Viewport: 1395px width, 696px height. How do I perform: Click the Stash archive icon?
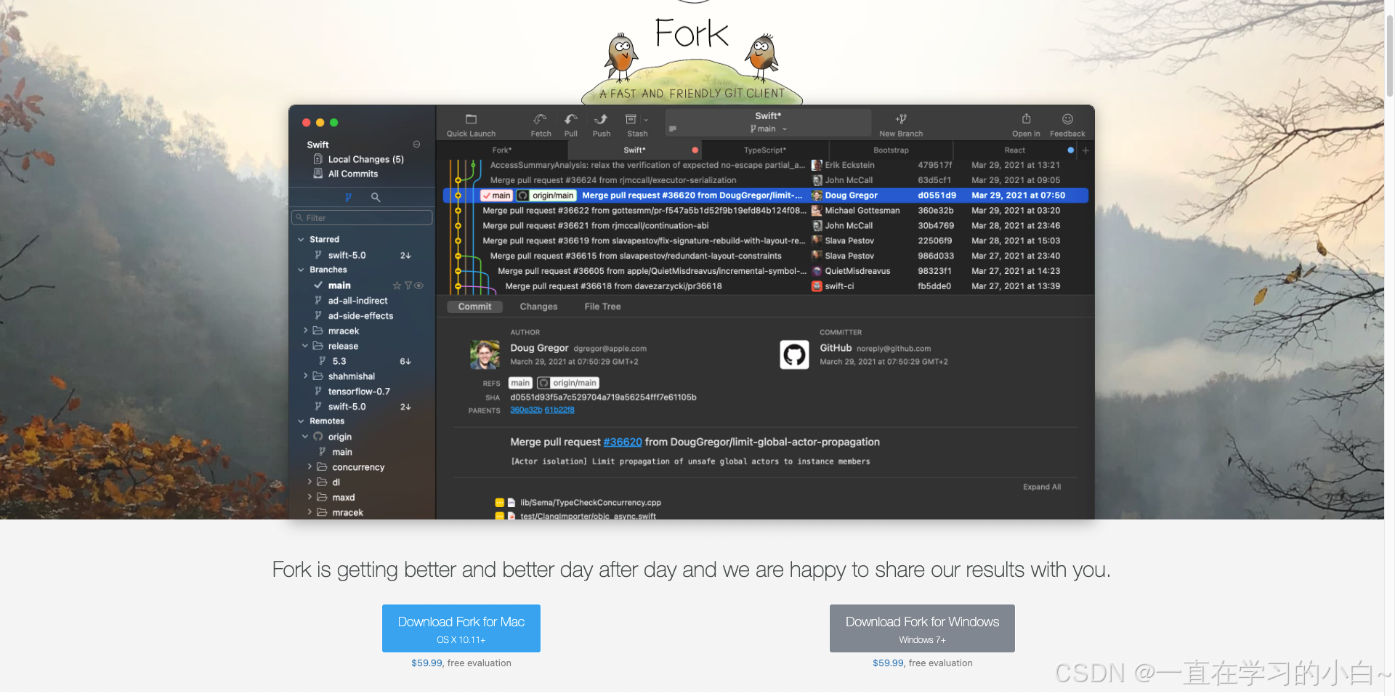point(631,119)
